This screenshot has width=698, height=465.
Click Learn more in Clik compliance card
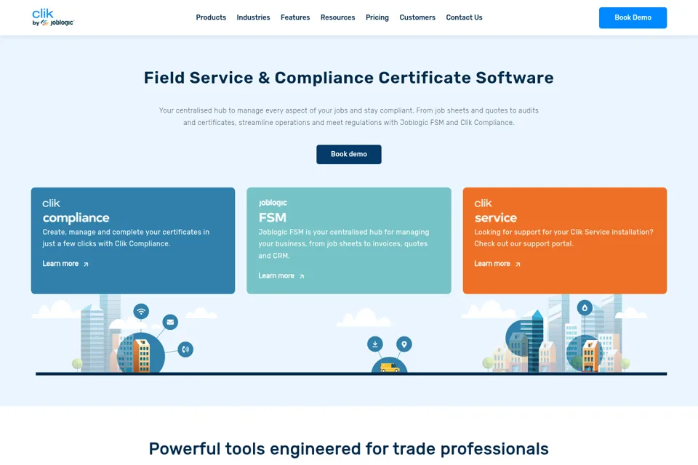pyautogui.click(x=60, y=264)
